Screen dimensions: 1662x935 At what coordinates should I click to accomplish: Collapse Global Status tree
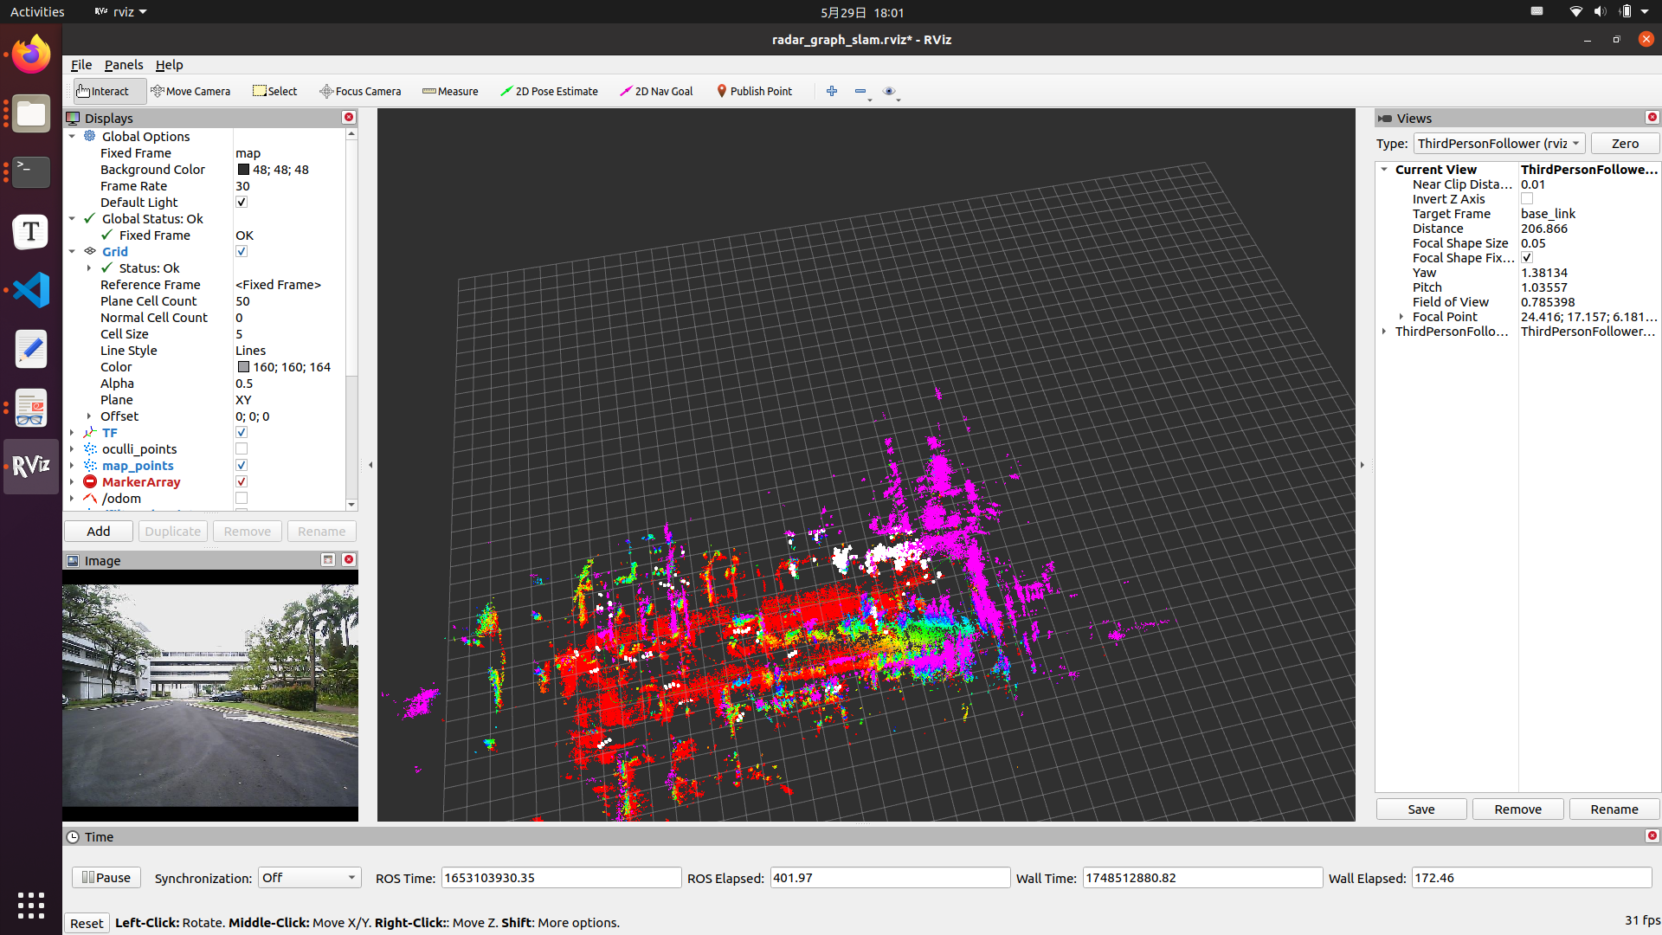coord(73,219)
